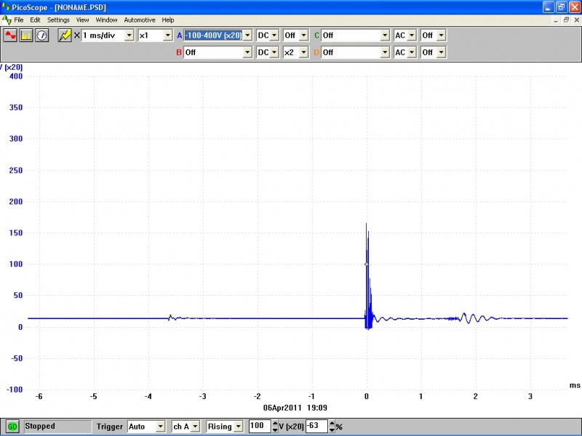The height and width of the screenshot is (436, 582).
Task: Open the View menu
Action: (83, 20)
